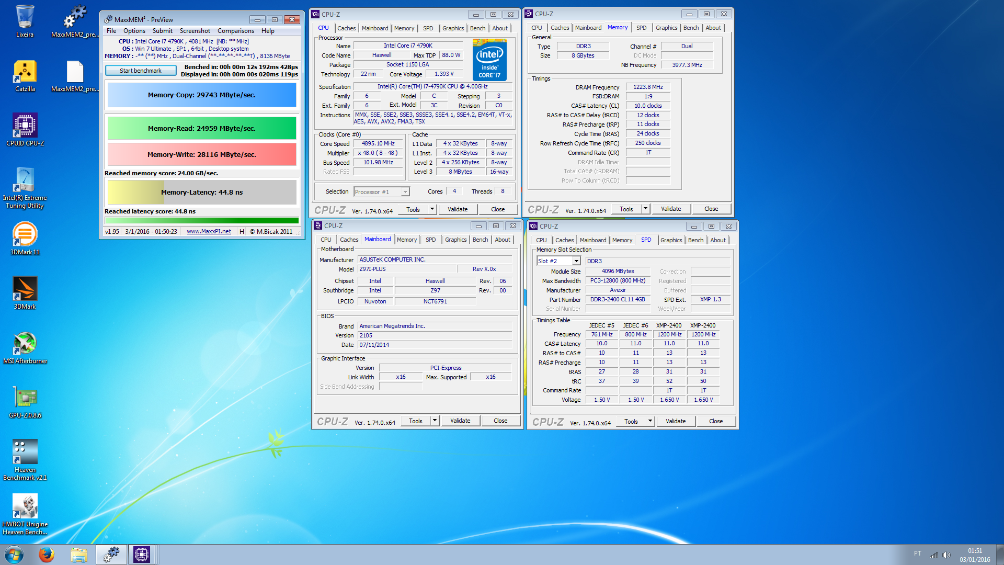The height and width of the screenshot is (565, 1004).
Task: Expand Tools arrow in CPU-Z SPD window
Action: tap(650, 421)
